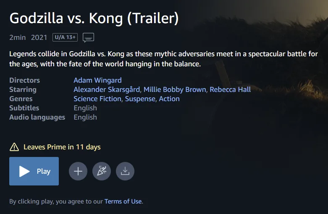Click the white play triangle icon

click(x=24, y=171)
